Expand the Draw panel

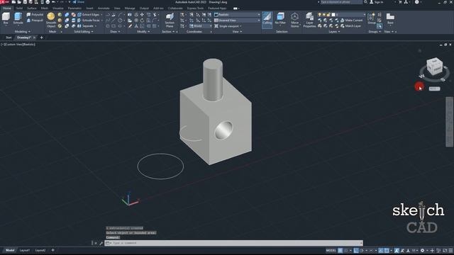pyautogui.click(x=115, y=31)
